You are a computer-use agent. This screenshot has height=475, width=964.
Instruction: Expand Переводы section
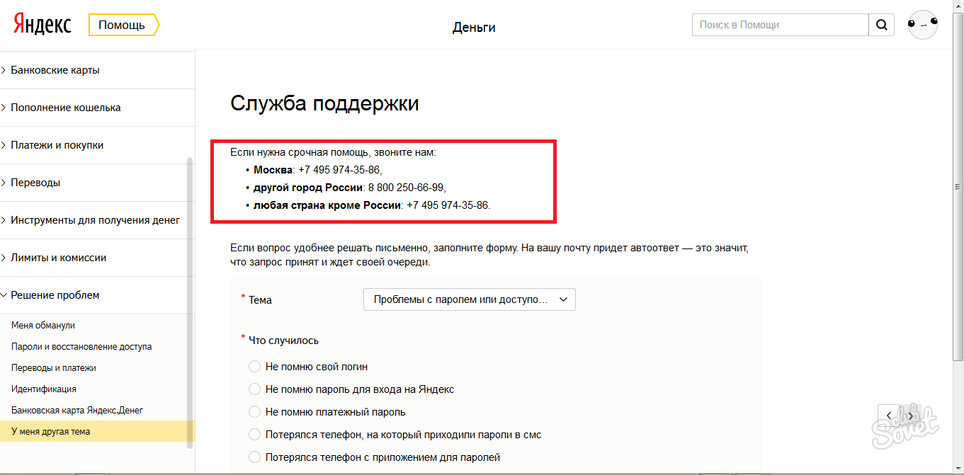[97, 183]
